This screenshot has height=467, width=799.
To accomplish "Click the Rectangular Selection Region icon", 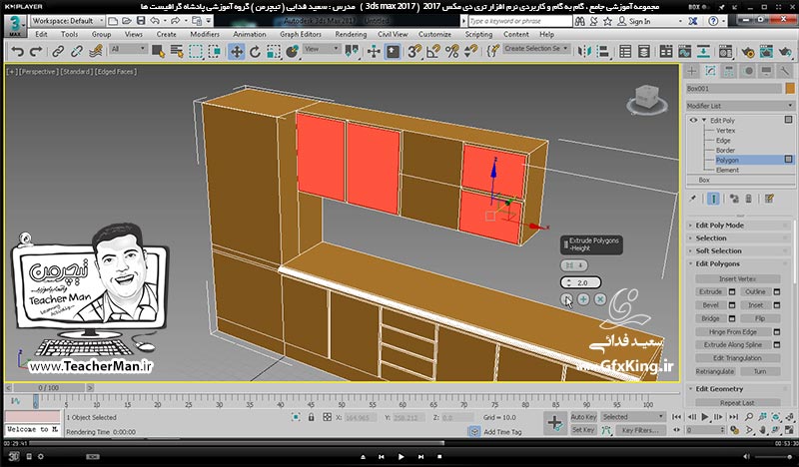I will [196, 52].
